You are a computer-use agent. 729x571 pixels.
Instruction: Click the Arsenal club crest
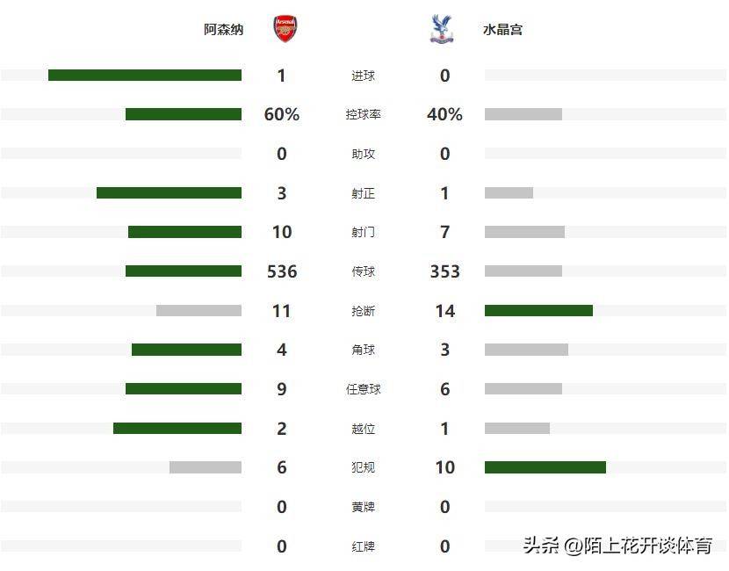pyautogui.click(x=285, y=29)
